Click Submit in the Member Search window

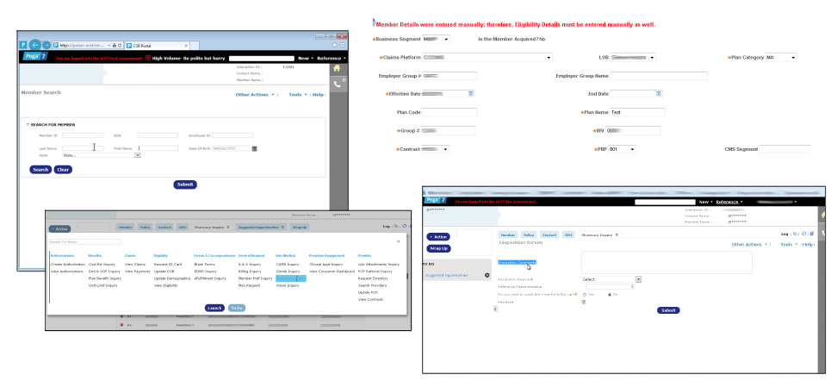185,184
